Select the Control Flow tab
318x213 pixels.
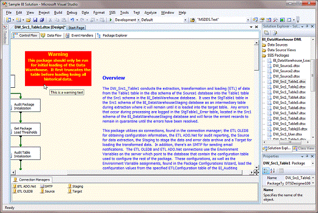click(25, 35)
